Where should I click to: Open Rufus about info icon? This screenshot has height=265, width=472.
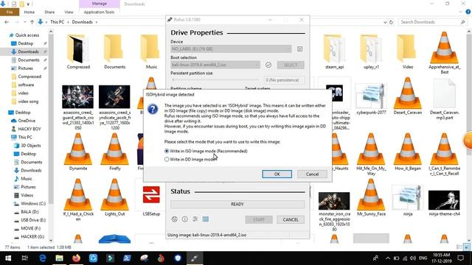tap(185, 219)
